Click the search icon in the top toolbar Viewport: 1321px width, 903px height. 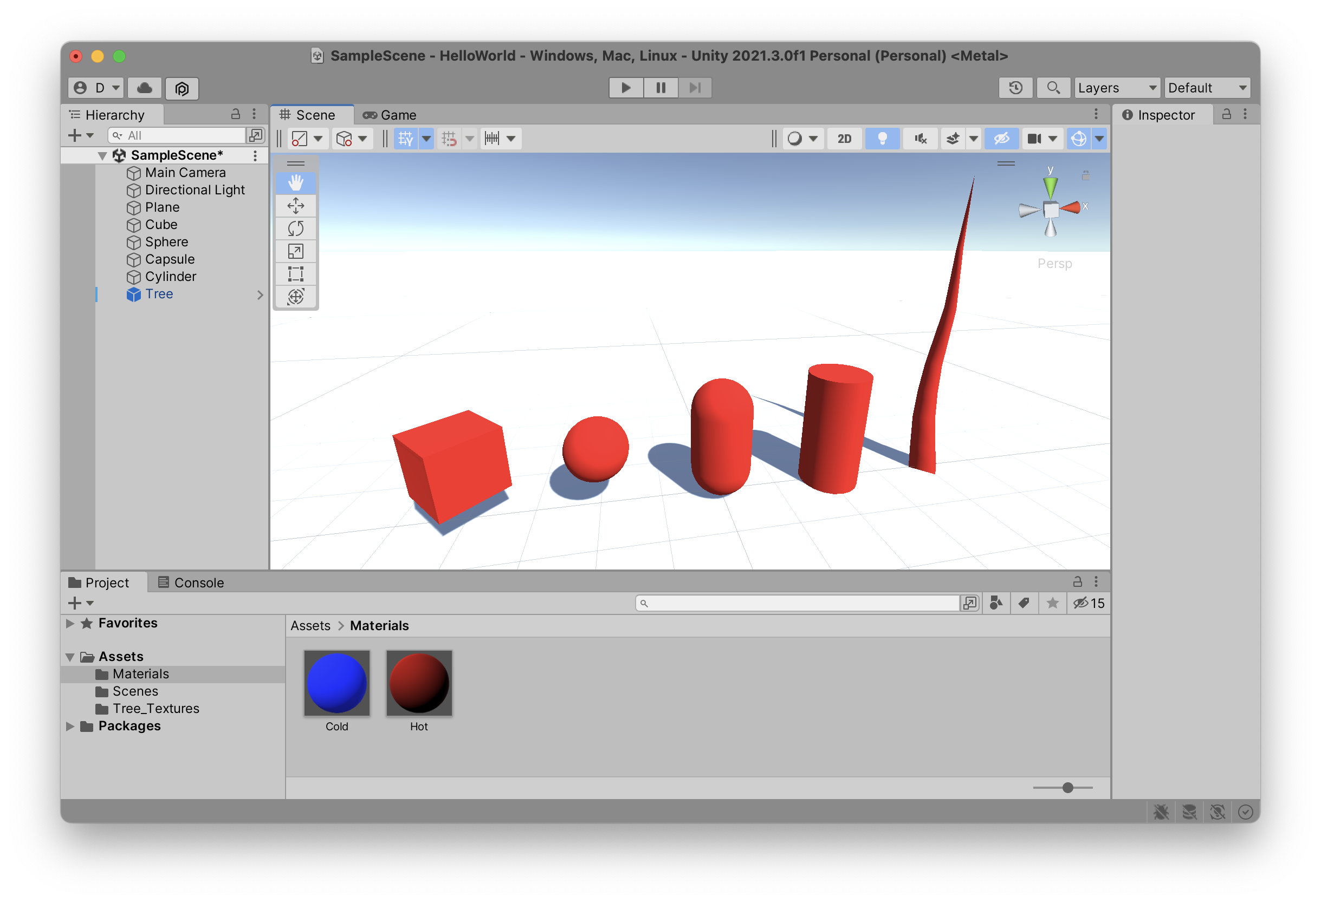(x=1053, y=88)
